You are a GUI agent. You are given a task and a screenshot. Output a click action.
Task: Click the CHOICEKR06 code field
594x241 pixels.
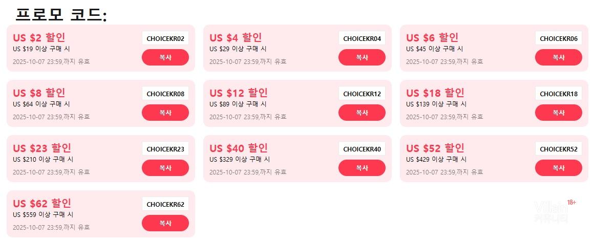[558, 38]
